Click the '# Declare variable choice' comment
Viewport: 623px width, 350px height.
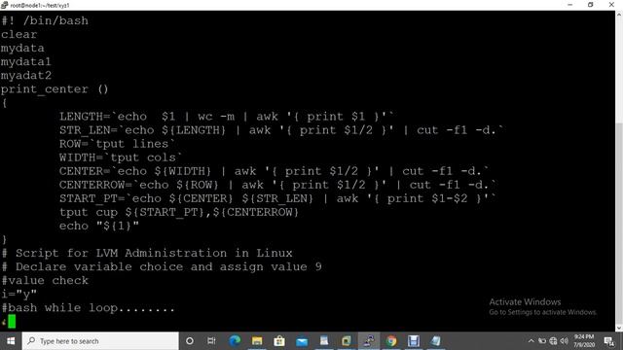tap(162, 267)
